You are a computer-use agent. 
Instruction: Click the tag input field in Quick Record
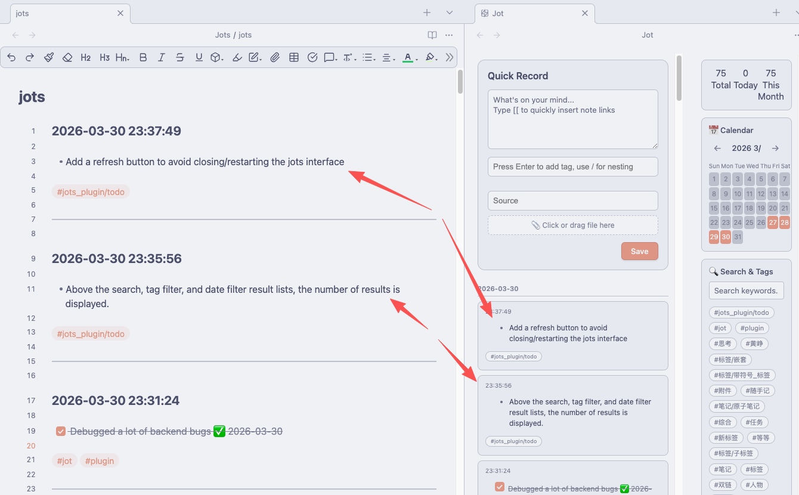click(573, 166)
